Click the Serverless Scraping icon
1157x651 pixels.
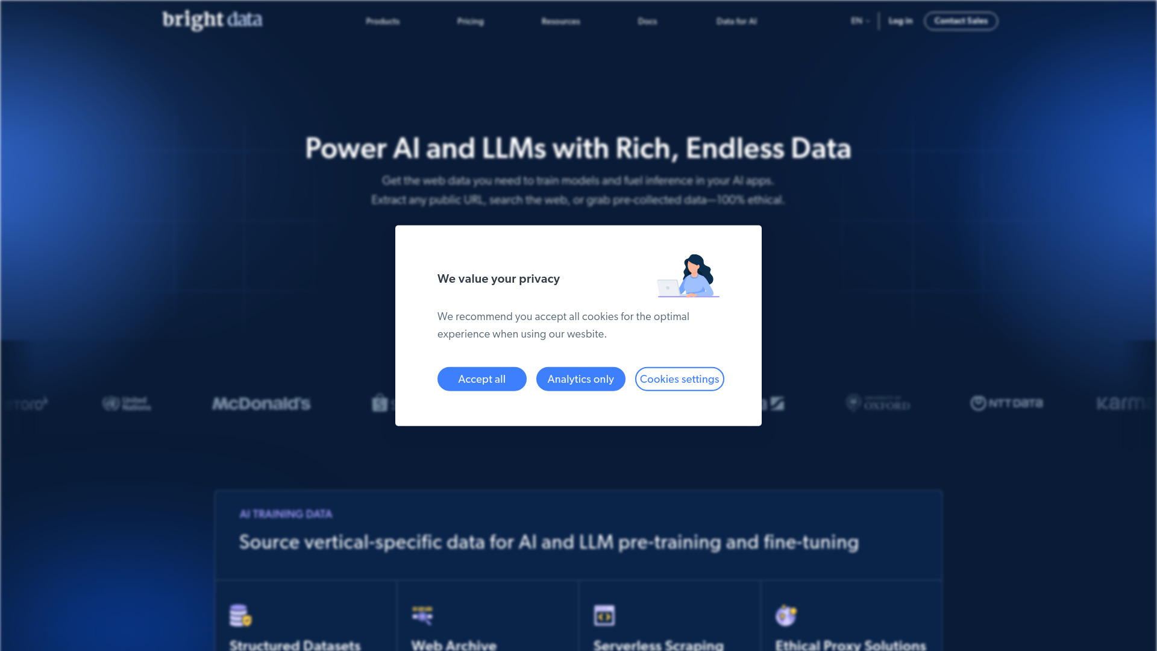(604, 615)
